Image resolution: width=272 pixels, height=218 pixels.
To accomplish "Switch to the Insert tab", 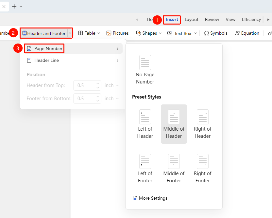I will 172,19.
